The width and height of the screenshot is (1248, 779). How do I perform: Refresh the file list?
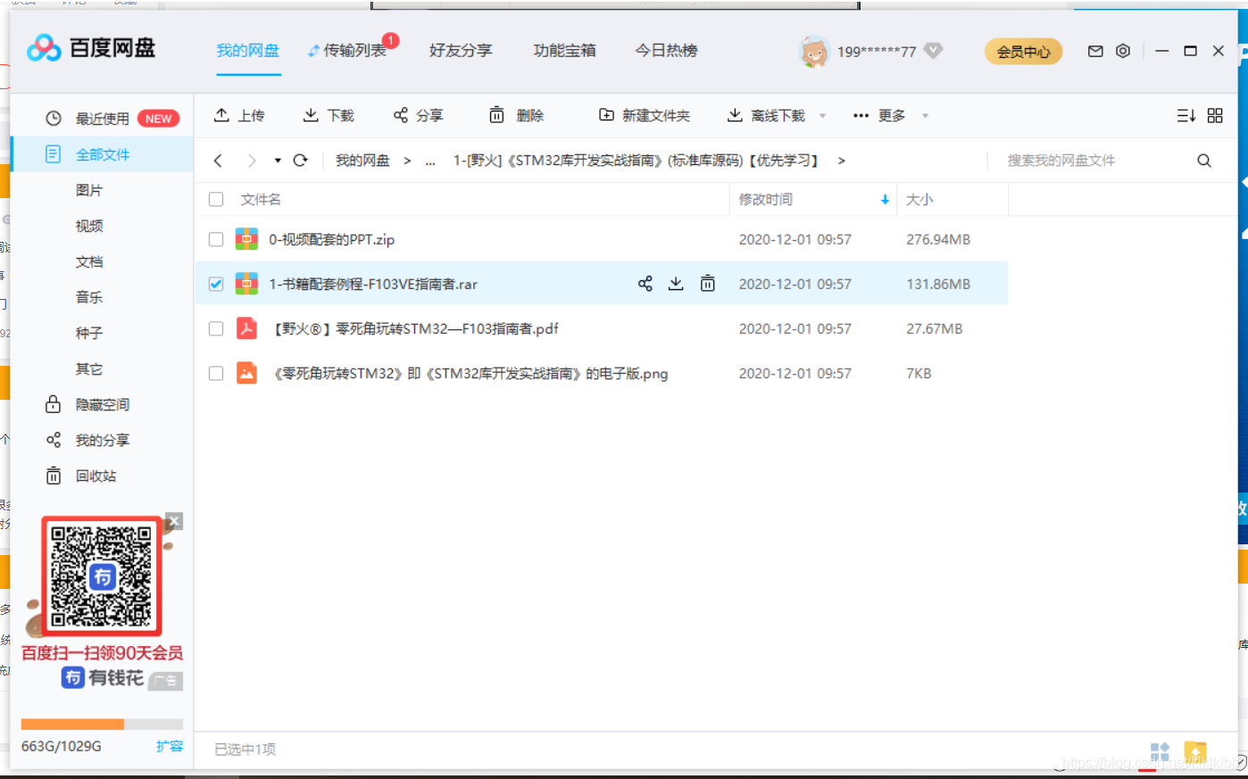(x=300, y=161)
